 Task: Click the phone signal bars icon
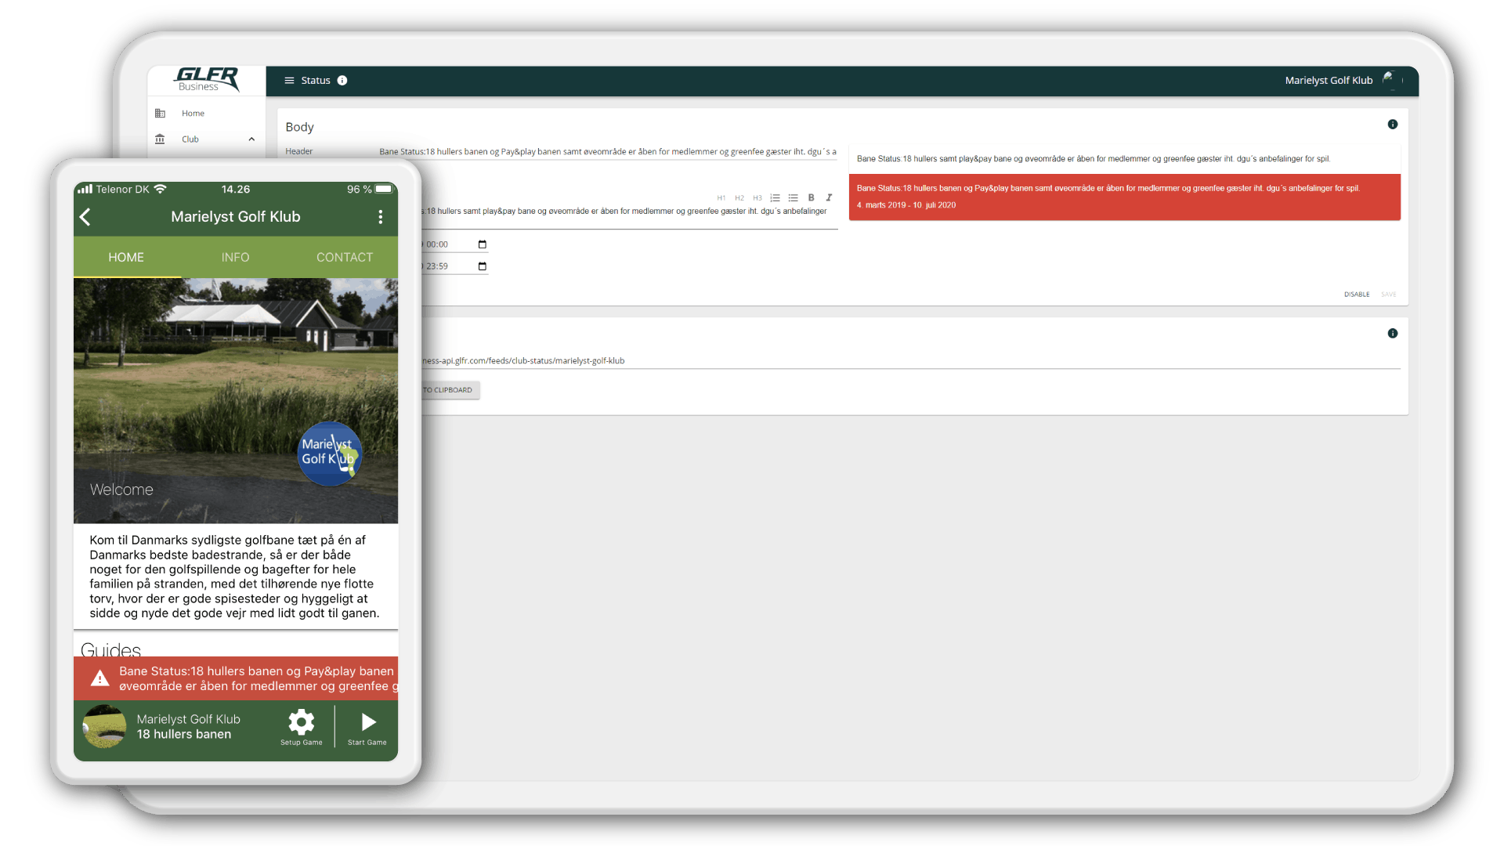tap(85, 190)
